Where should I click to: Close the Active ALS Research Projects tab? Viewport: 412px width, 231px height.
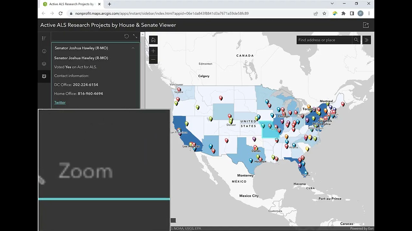99,4
